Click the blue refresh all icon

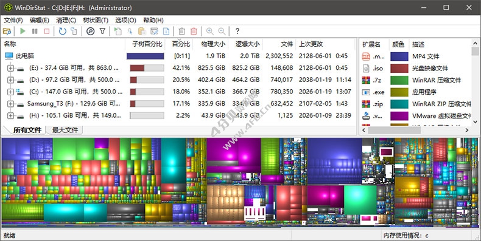tap(63, 31)
